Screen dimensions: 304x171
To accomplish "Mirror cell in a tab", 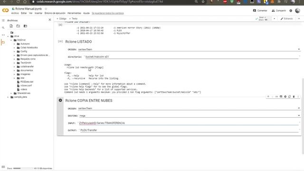I will pos(289,96).
